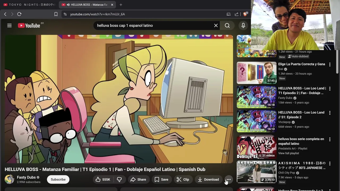The image size is (340, 191).
Task: Open Fasty Dubs channel name link
Action: 26,177
